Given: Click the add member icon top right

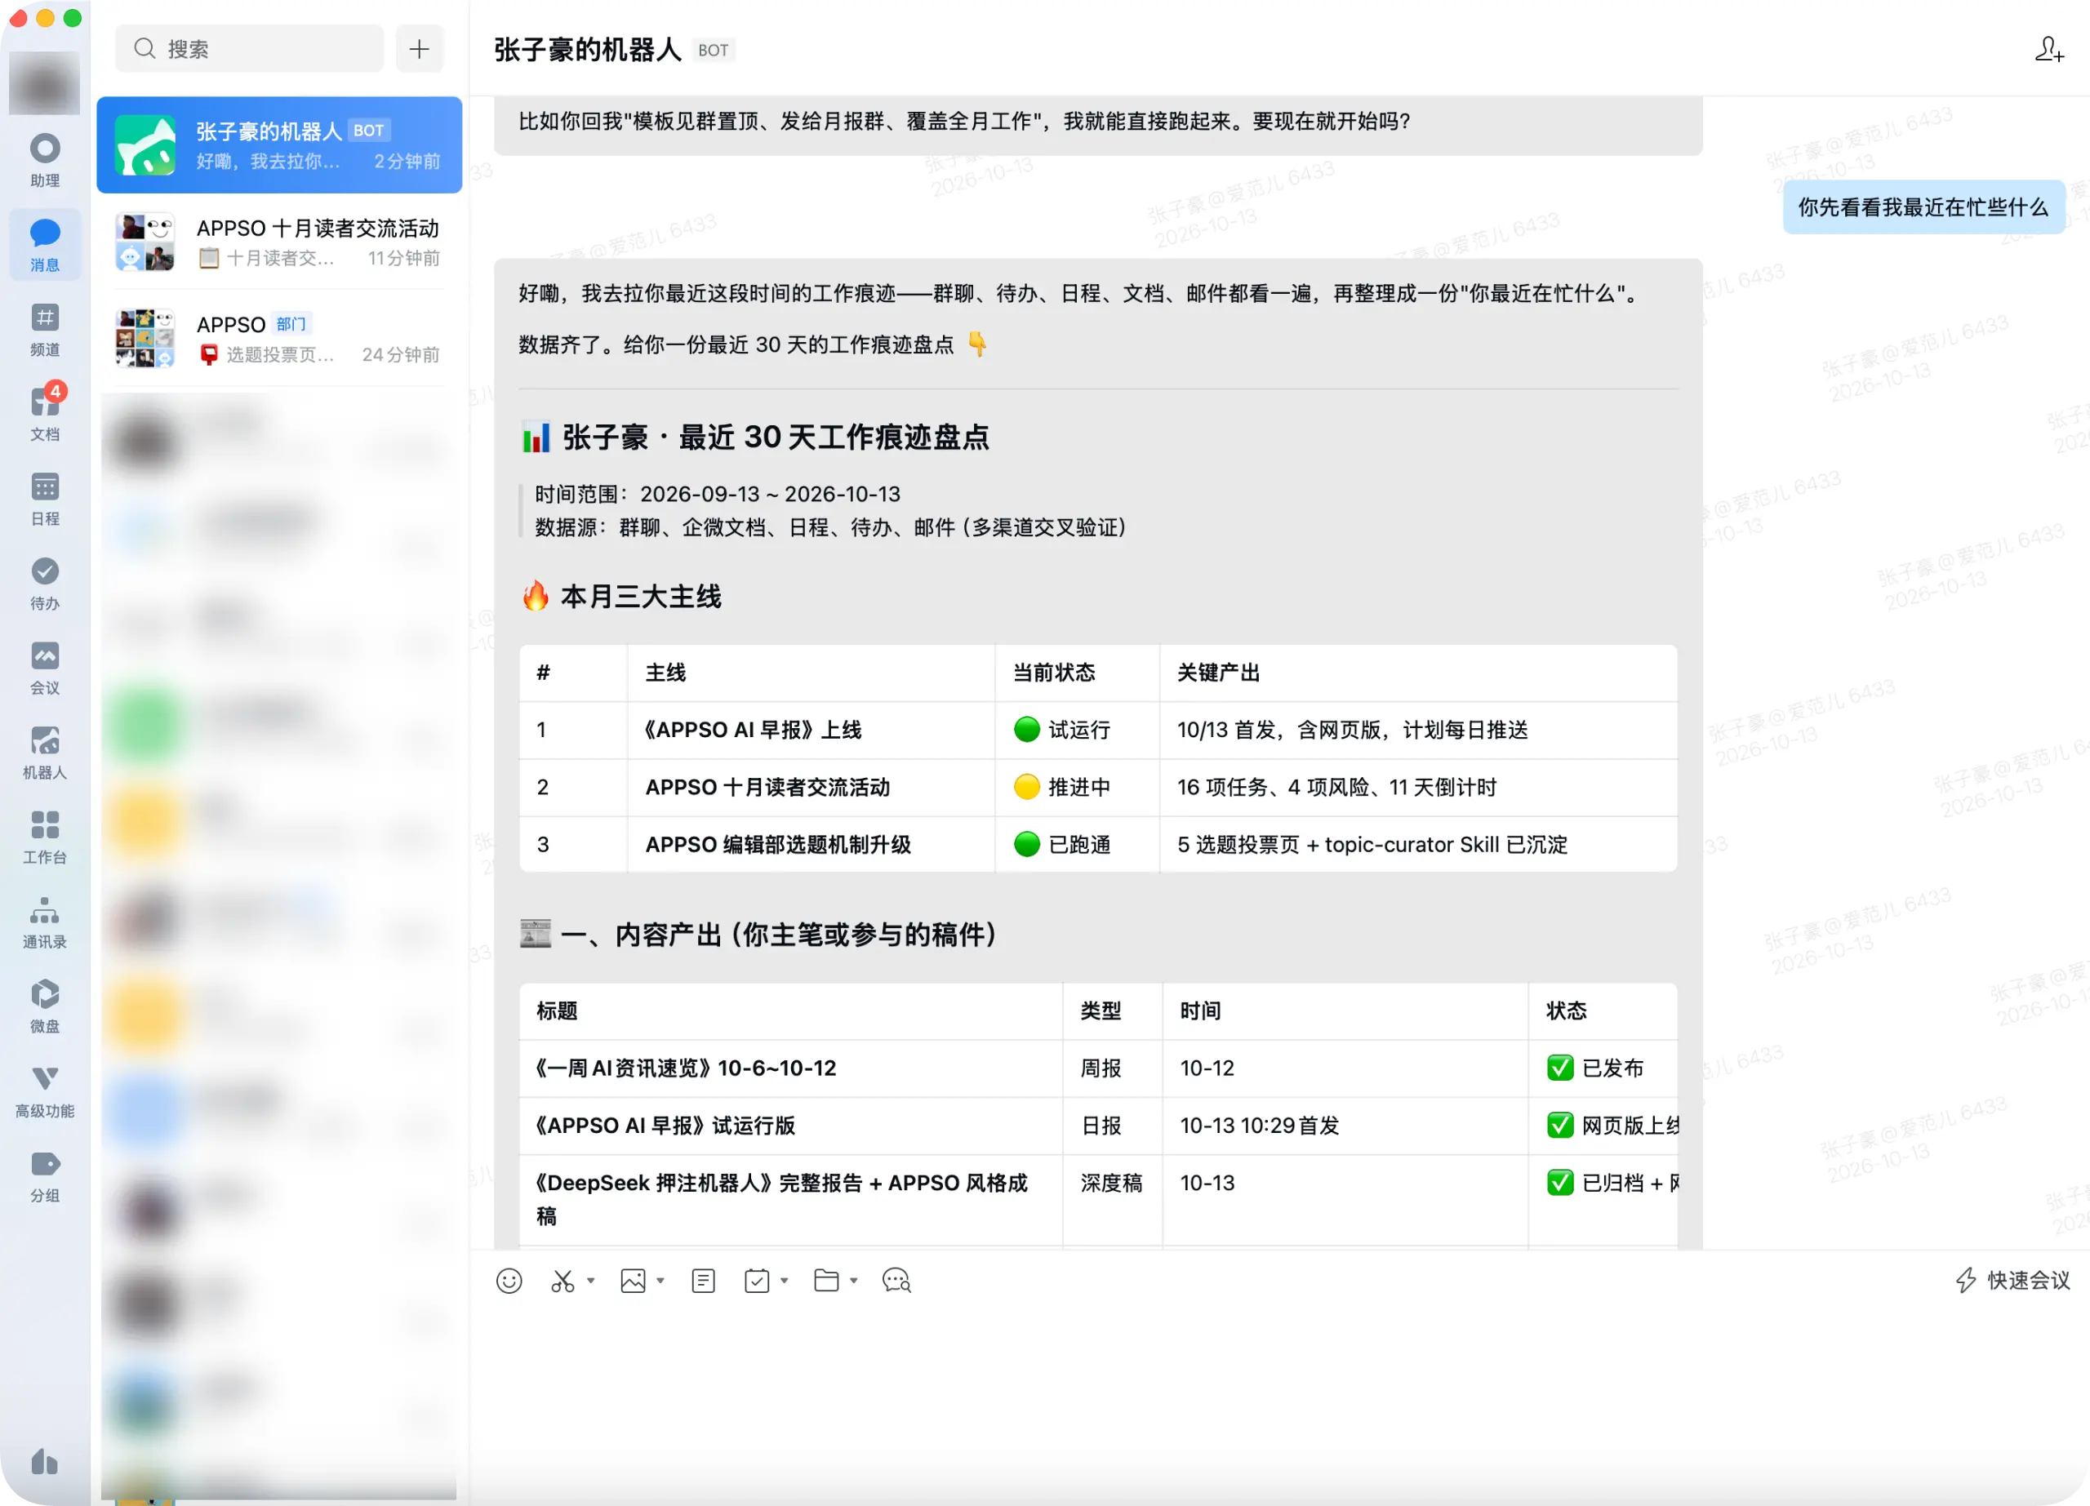Looking at the screenshot, I should point(2048,49).
